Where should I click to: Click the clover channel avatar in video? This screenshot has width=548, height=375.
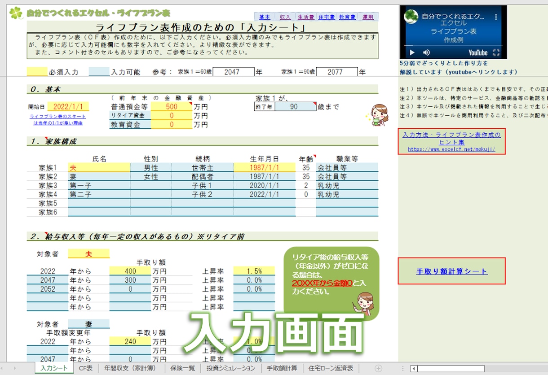(x=411, y=17)
